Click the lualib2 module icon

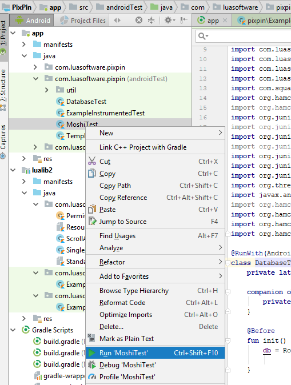[x=26, y=170]
